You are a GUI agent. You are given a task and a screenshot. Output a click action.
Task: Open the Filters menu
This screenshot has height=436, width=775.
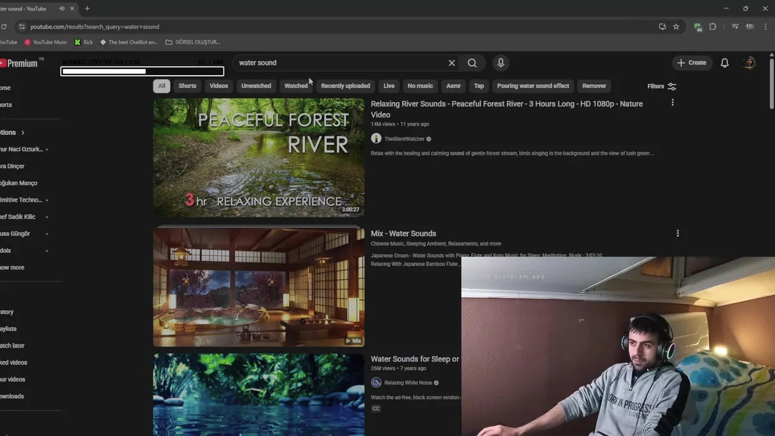point(662,87)
